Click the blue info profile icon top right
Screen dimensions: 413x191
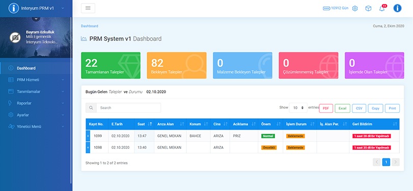pos(397,8)
